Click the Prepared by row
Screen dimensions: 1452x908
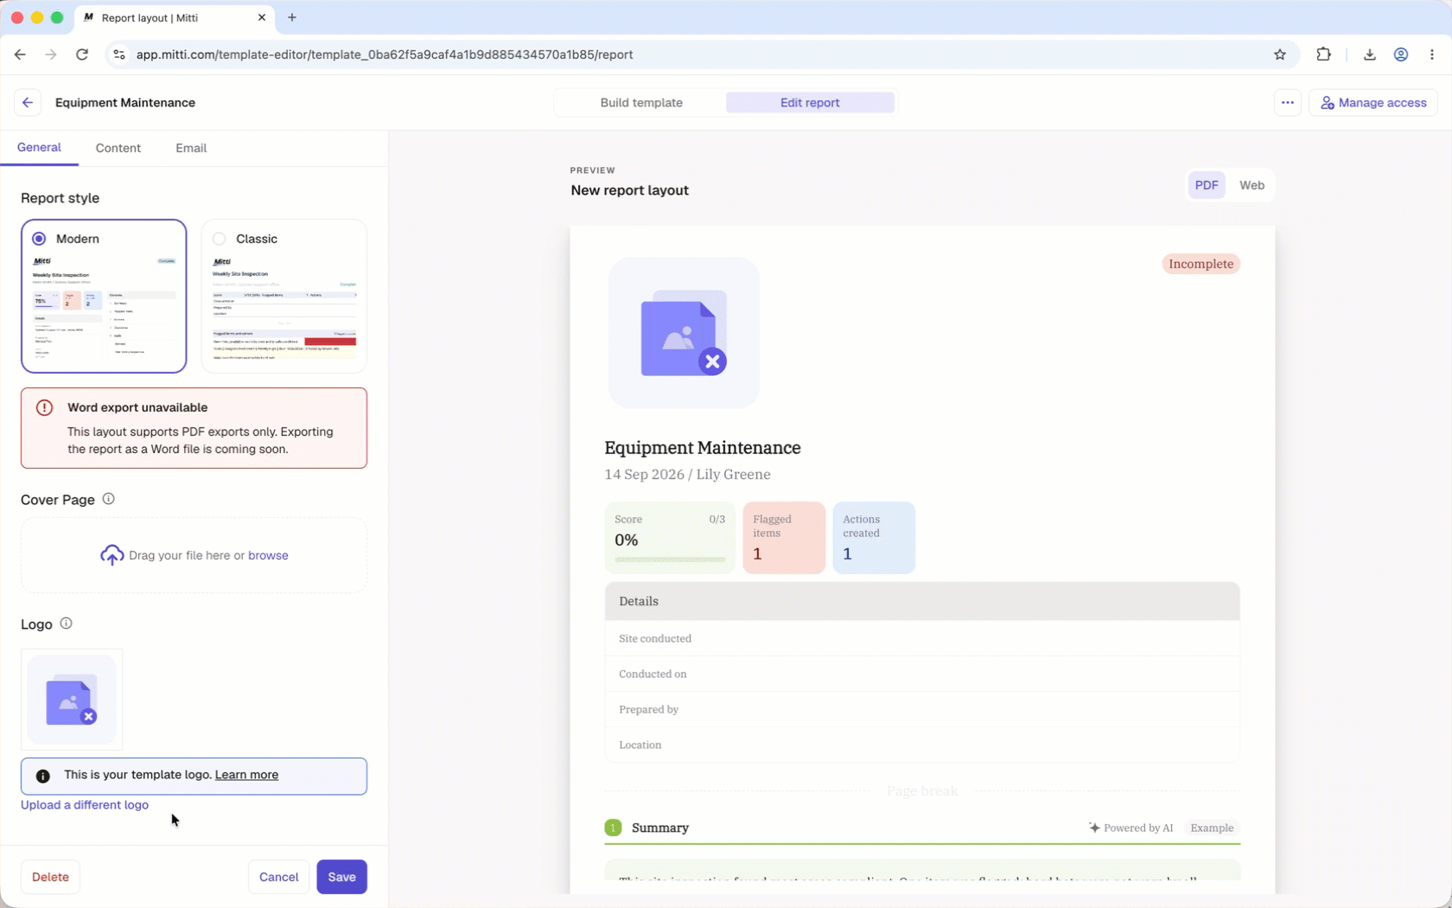[922, 709]
